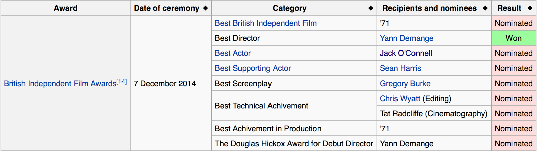Open Best British Independent Film link

pos(265,23)
